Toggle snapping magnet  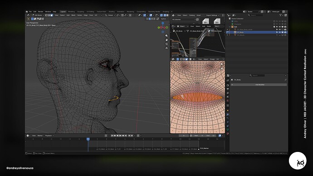(x=122, y=15)
